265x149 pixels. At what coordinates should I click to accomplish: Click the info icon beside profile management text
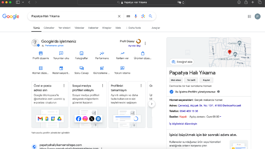tap(218, 92)
